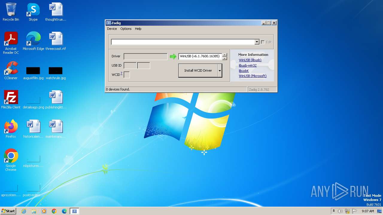Open the Action Center flag icon
Viewport: 383px width, 215px height.
coord(355,211)
